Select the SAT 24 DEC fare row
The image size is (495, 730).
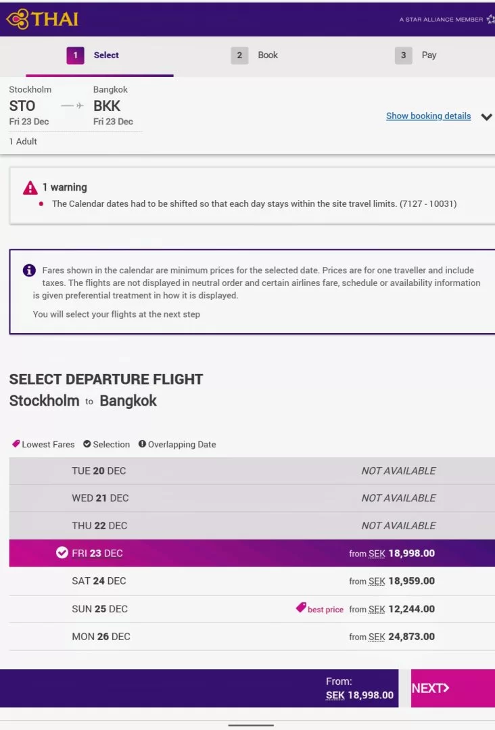point(252,581)
